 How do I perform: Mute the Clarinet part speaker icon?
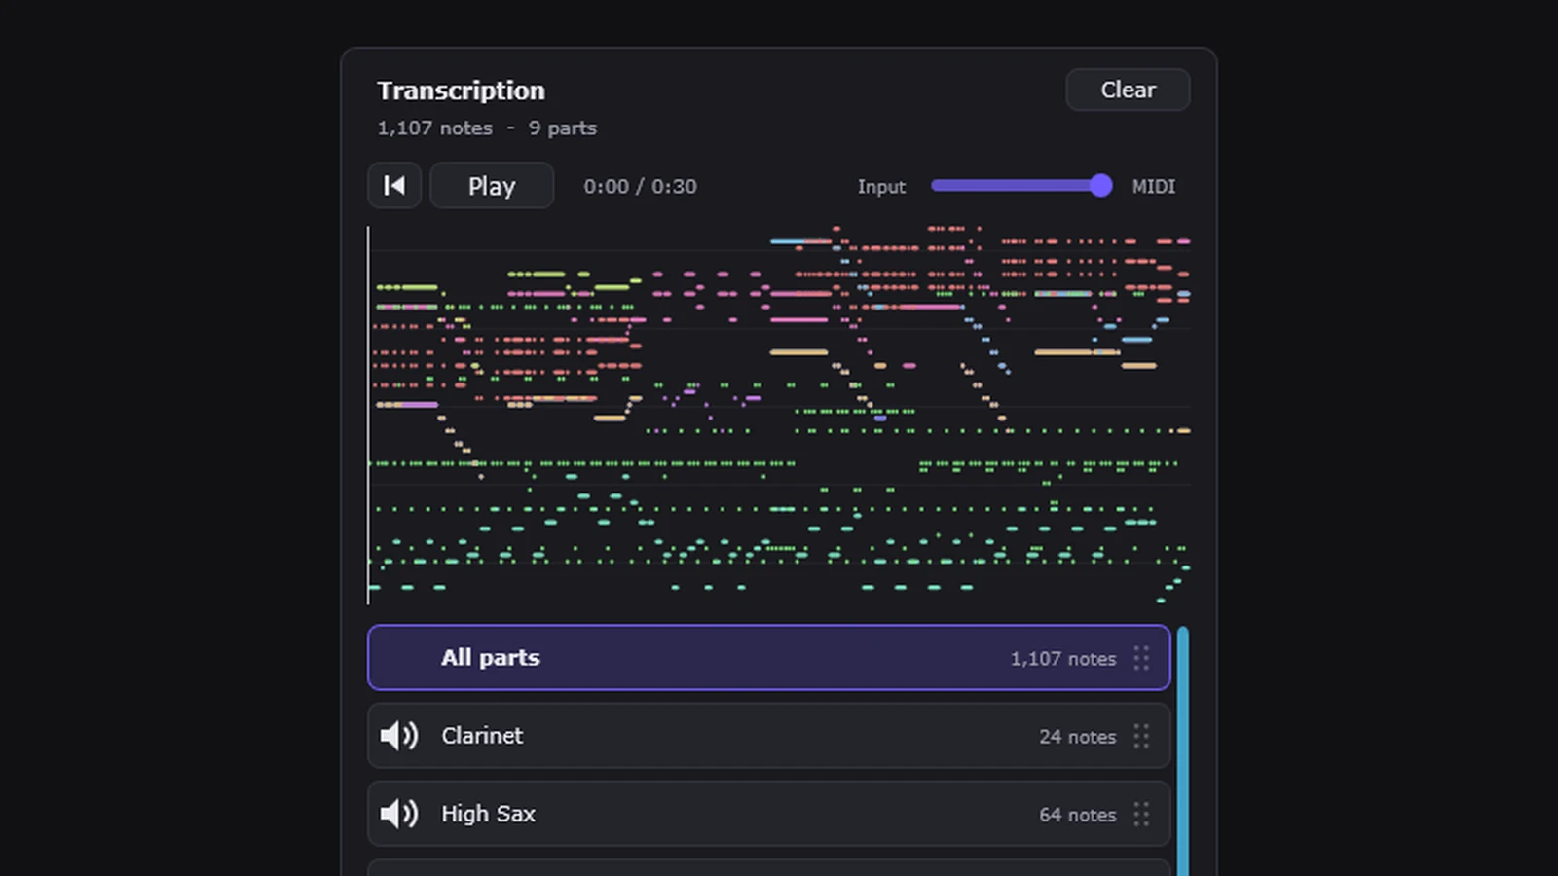399,736
